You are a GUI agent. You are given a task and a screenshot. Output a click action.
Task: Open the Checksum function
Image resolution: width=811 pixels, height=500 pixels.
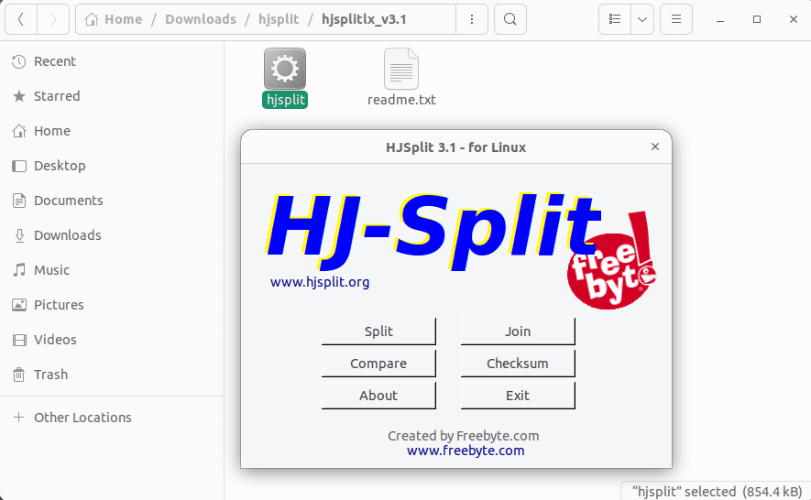click(518, 364)
